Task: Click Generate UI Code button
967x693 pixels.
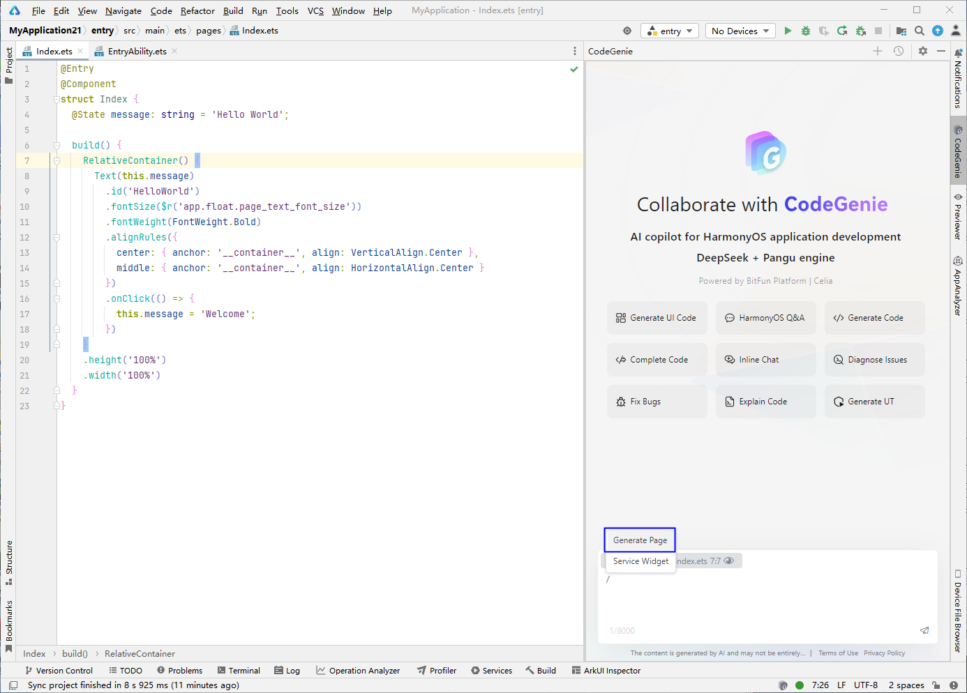Action: coord(657,318)
